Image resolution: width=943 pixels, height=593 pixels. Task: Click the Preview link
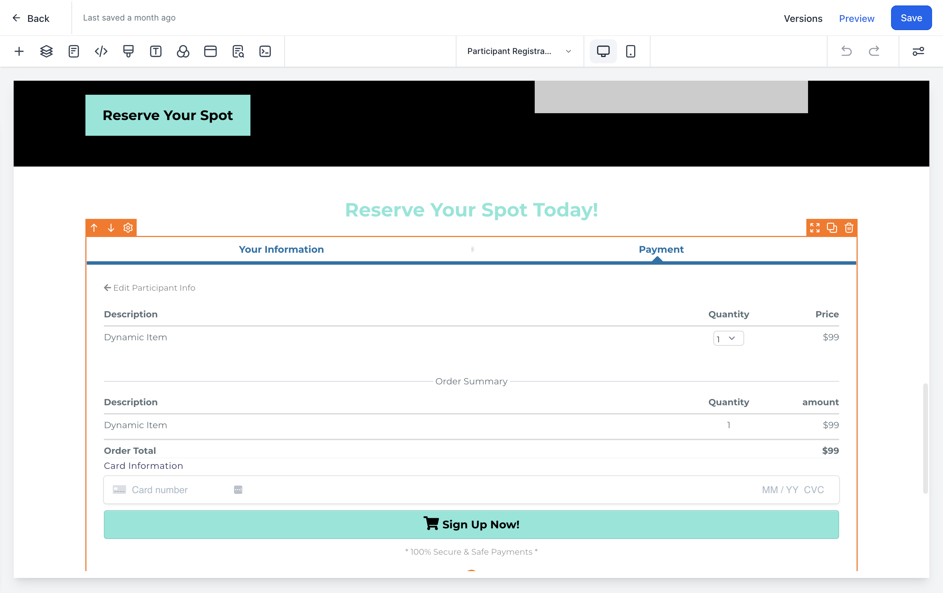(x=857, y=18)
